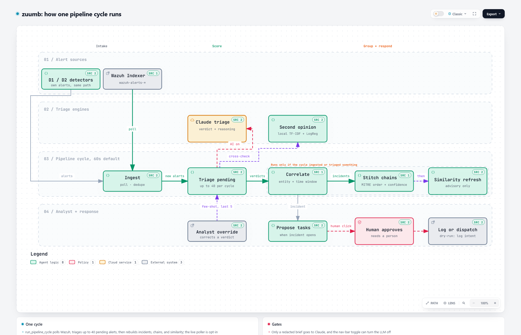The image size is (521, 335).
Task: Click the One cycle panel heading
Action: pos(34,324)
